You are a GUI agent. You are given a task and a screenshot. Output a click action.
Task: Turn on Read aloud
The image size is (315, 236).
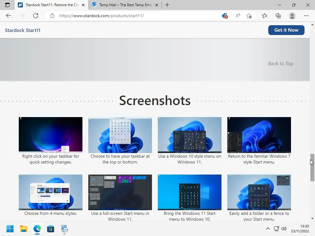238,16
